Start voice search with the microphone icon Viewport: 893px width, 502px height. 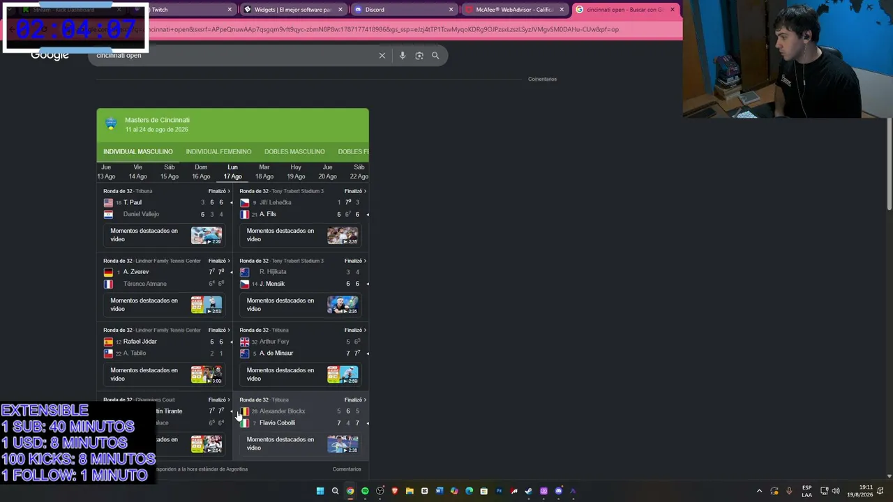click(403, 56)
